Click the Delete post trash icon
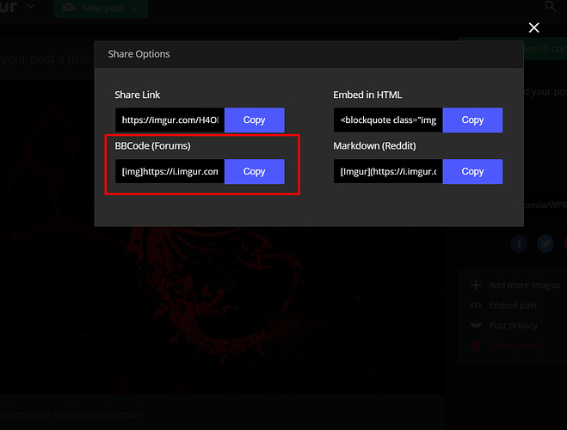The width and height of the screenshot is (567, 430). coord(476,346)
